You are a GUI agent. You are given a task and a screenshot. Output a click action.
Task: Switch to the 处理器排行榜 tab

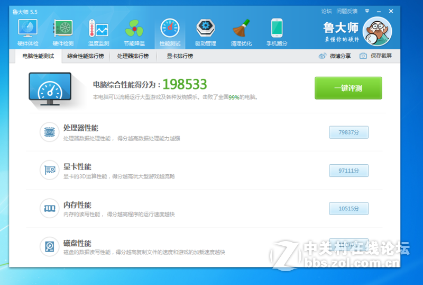pyautogui.click(x=133, y=56)
